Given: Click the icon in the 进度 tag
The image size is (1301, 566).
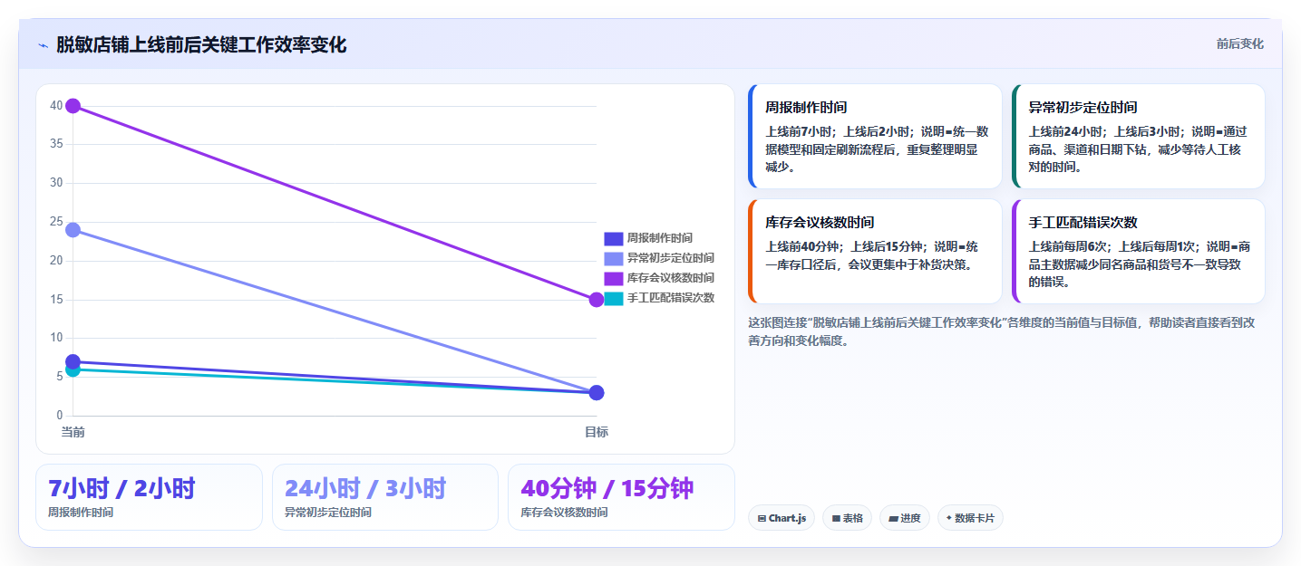Looking at the screenshot, I should pos(893,519).
